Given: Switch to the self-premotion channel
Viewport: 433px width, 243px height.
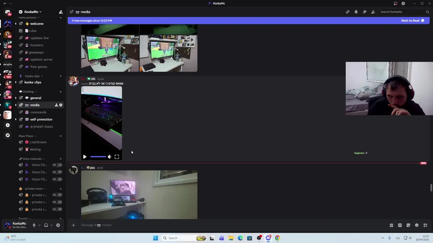Looking at the screenshot, I should pos(41,119).
